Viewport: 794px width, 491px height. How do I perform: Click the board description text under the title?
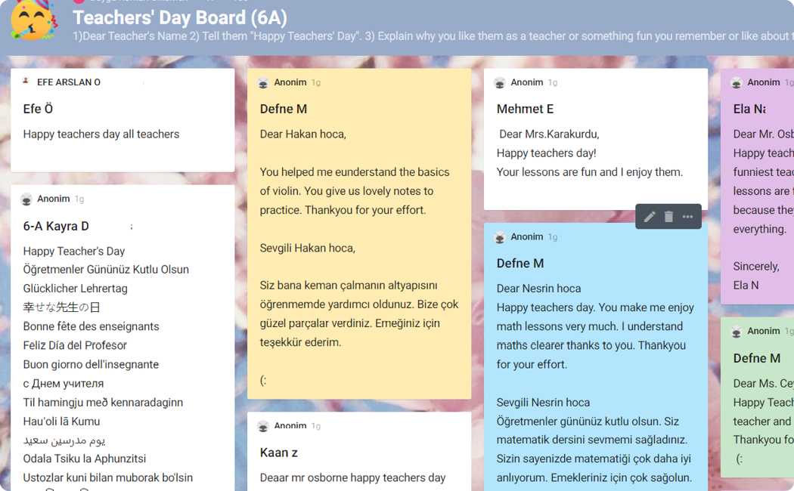(x=431, y=36)
